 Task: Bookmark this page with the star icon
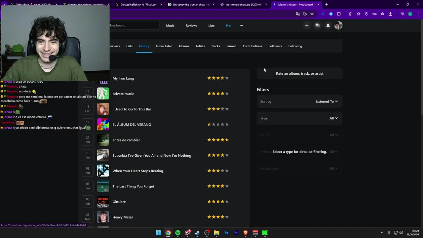click(x=312, y=14)
